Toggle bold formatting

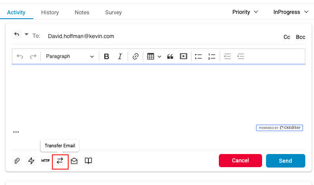106,56
